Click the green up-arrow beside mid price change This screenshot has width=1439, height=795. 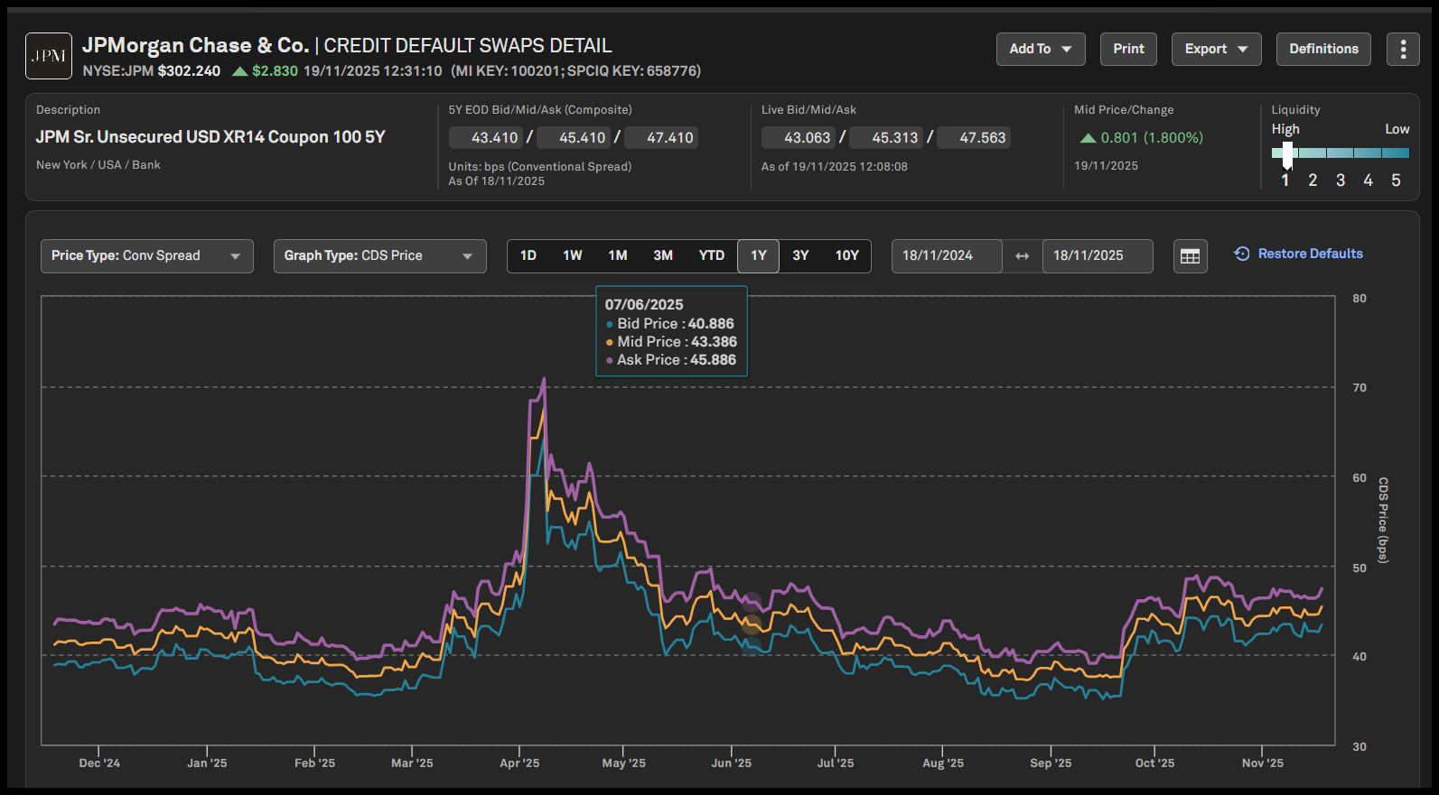(x=1088, y=138)
